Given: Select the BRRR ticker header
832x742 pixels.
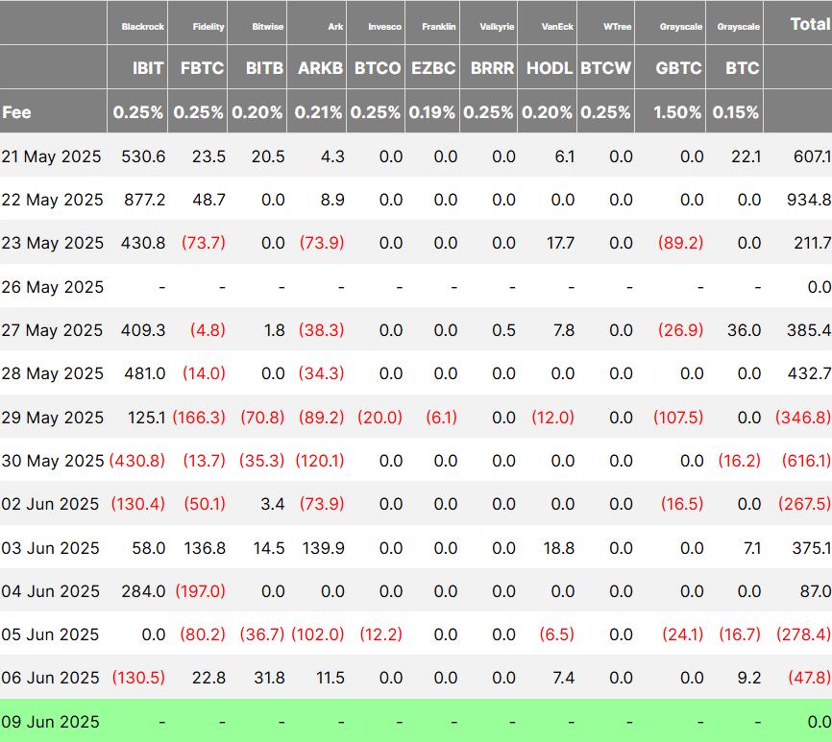Looking at the screenshot, I should click(493, 68).
